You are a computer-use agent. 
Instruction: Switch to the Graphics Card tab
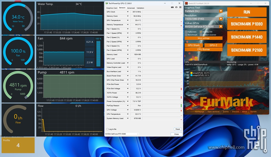pyautogui.click(x=112, y=8)
